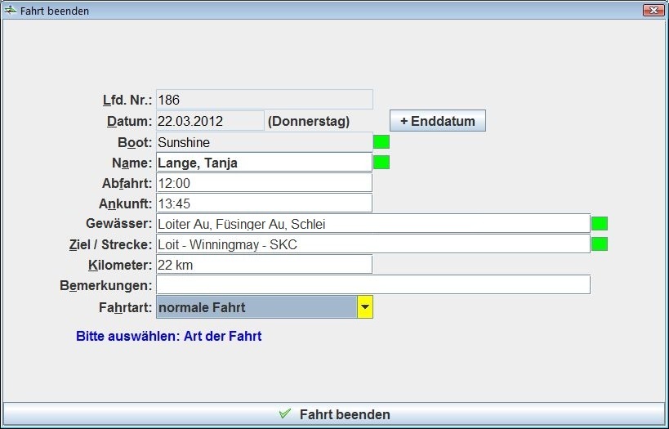Image resolution: width=669 pixels, height=429 pixels.
Task: Click the green indicator next to Boot field
Action: 381,142
